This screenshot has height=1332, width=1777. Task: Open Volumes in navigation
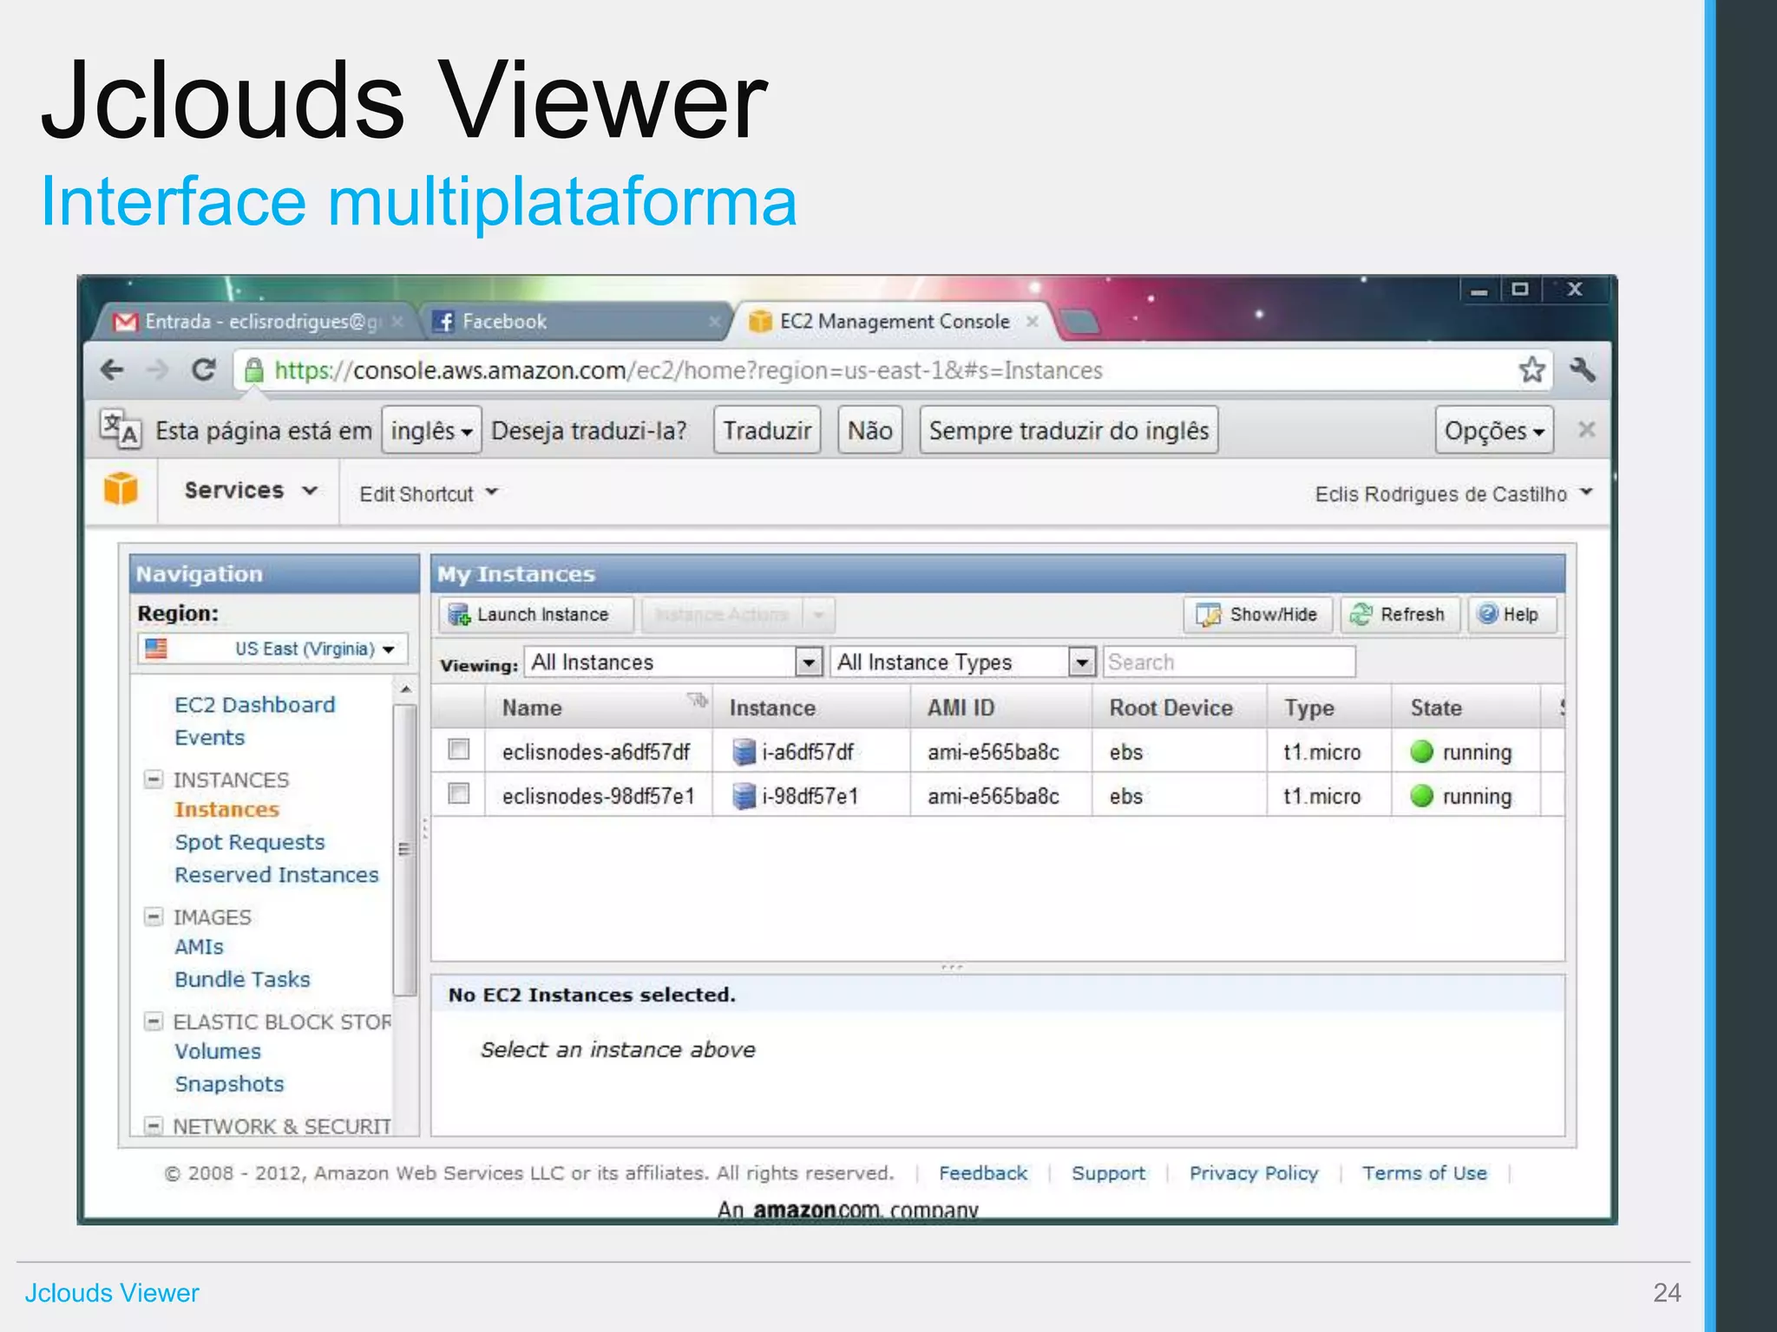tap(218, 1051)
